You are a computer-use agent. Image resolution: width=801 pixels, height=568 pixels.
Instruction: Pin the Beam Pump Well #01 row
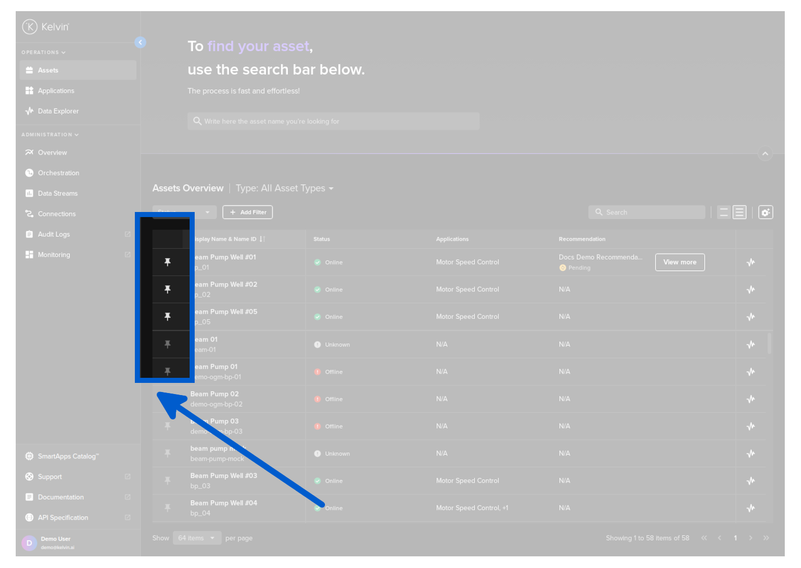pyautogui.click(x=167, y=262)
